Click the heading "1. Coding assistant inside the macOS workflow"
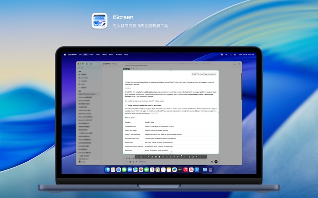Image resolution: width=318 pixels, height=198 pixels. 143,105
